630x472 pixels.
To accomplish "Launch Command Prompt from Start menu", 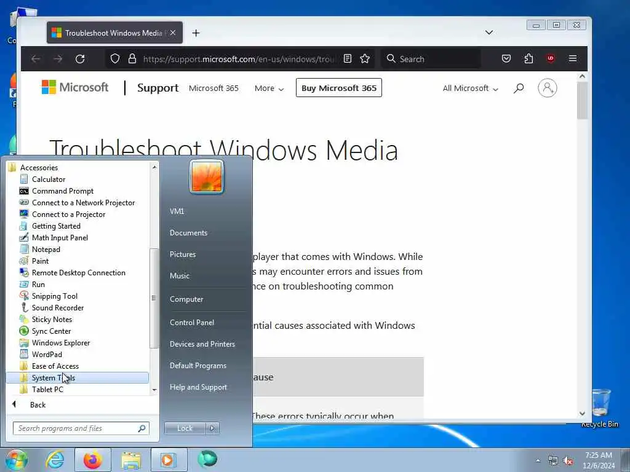I will pos(62,191).
